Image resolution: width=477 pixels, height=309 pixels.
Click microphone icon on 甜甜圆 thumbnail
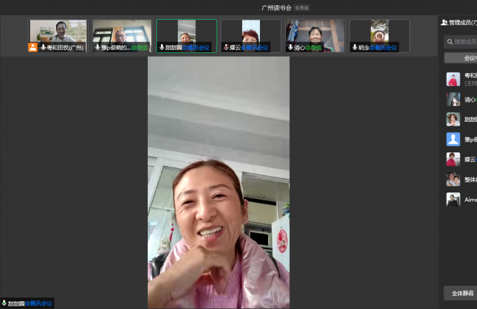tap(162, 48)
